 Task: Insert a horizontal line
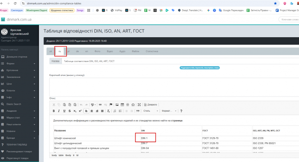(x=128, y=105)
